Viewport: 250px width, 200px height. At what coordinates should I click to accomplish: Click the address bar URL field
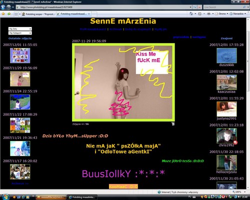coord(103,7)
